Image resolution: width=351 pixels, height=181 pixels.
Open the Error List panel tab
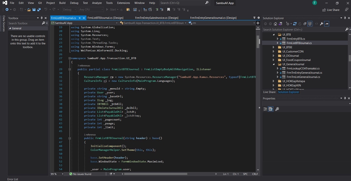tap(12, 179)
